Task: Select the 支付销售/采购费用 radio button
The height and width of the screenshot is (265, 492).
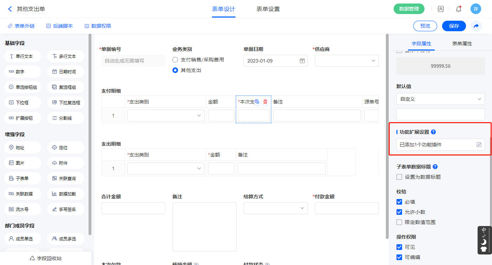Action: tap(175, 60)
